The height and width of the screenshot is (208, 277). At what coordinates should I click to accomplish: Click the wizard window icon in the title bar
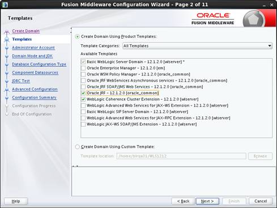[x=5, y=5]
